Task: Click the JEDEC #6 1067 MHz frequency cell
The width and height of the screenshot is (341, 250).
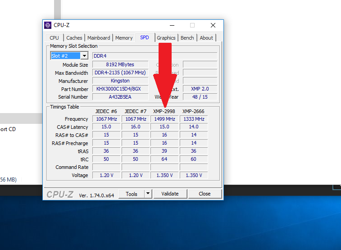Action: [106, 119]
